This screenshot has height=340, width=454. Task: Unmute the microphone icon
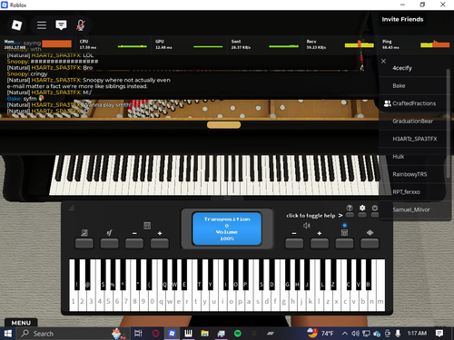coord(80,25)
